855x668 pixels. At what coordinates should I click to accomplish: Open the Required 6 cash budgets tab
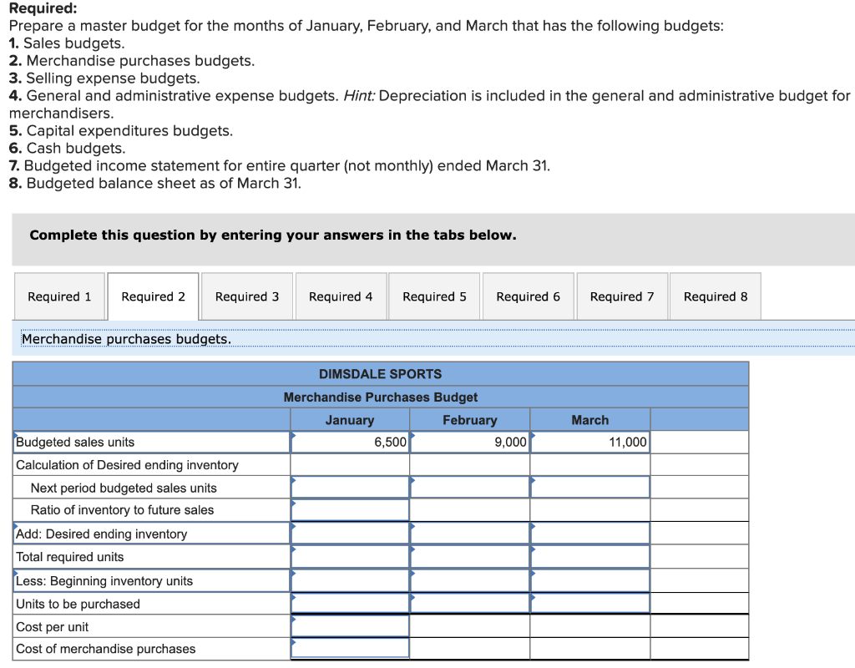(528, 296)
